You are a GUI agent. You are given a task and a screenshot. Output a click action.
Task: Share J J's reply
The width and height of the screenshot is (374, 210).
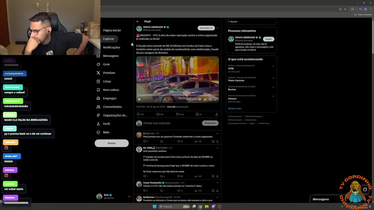tap(217, 141)
